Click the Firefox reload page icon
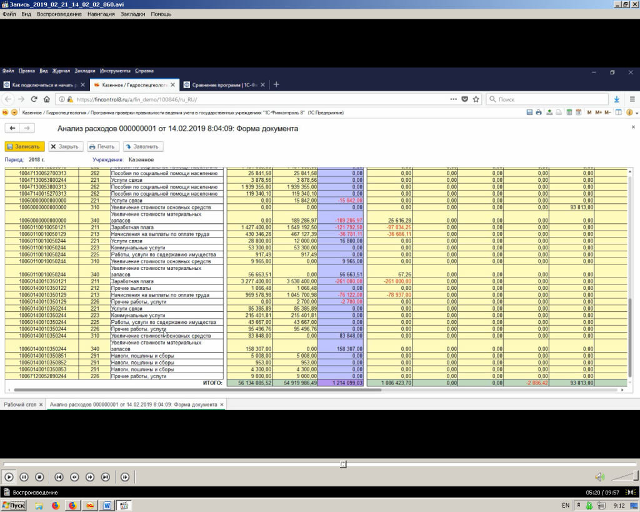This screenshot has height=512, width=640. (x=34, y=99)
